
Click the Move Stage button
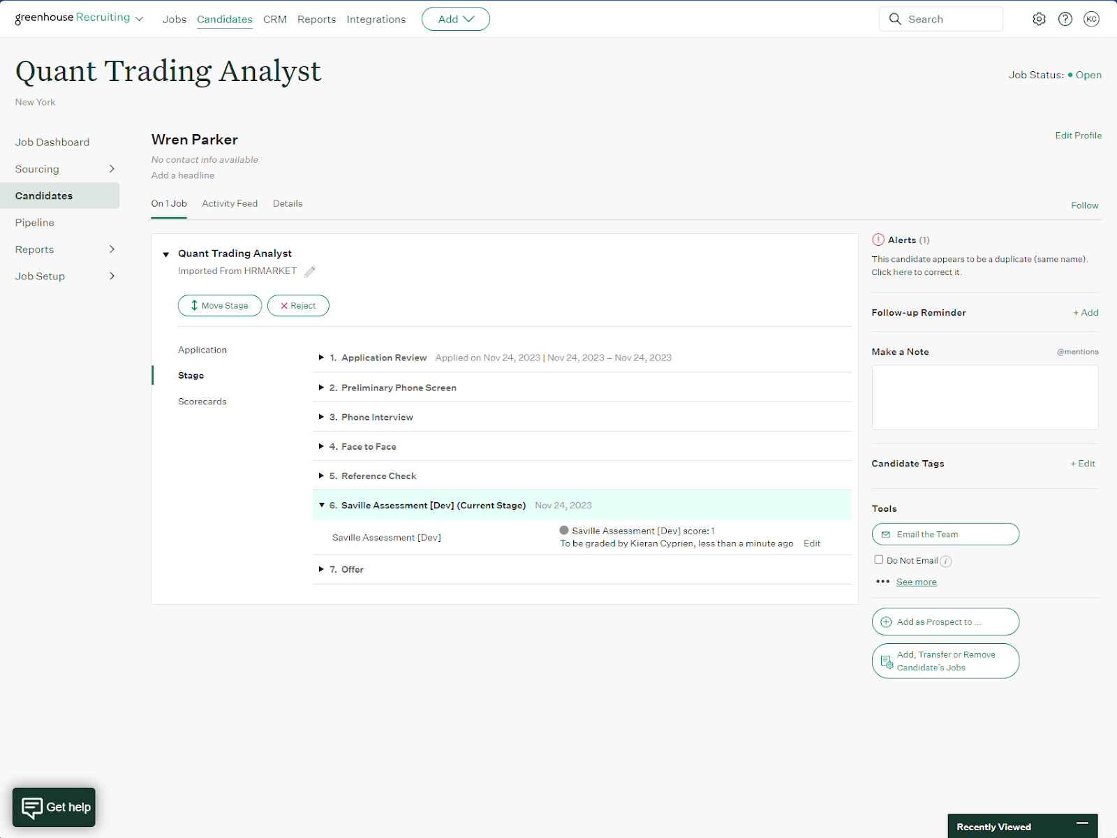point(220,305)
